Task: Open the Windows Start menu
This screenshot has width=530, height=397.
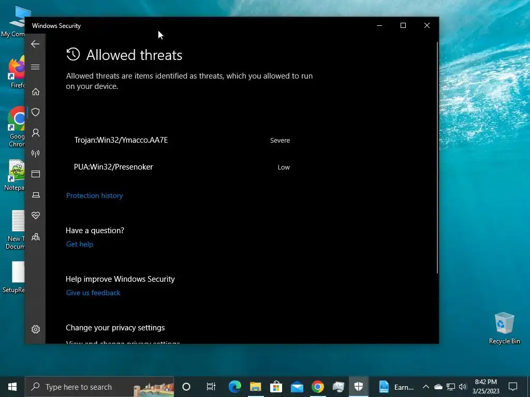Action: tap(12, 387)
